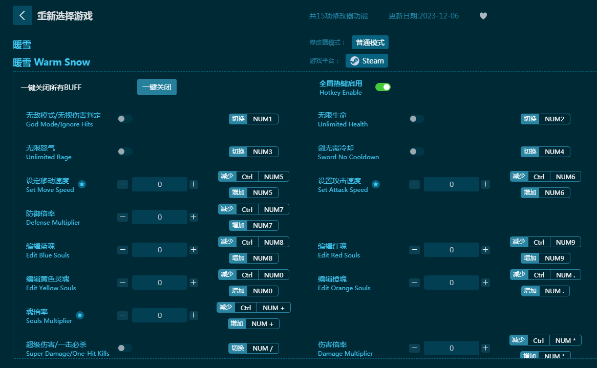The height and width of the screenshot is (368, 597).
Task: Decrease Damage Multiplier with minus
Action: [x=415, y=348]
